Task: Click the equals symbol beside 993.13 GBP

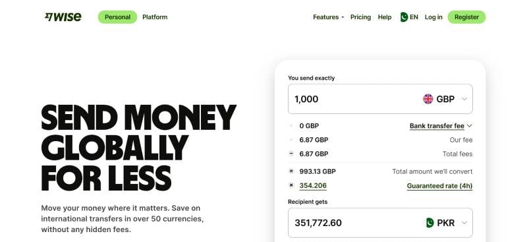Action: point(291,171)
